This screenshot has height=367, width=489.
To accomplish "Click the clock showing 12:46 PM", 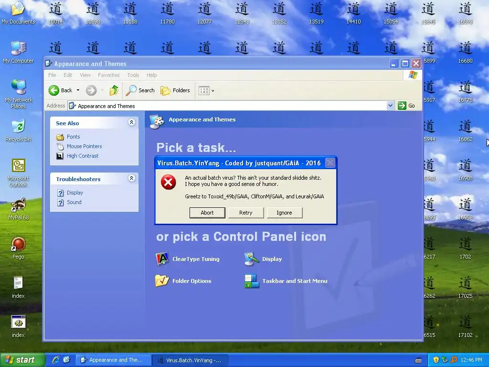I will coord(471,360).
